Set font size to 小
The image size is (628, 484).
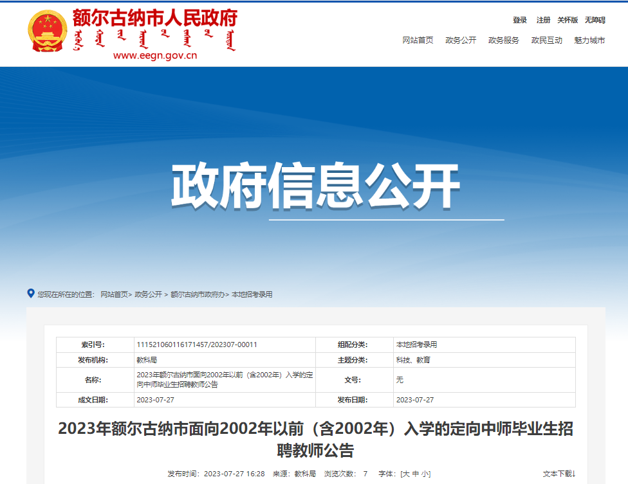coord(425,474)
